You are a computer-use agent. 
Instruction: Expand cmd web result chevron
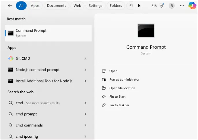click(x=85, y=103)
